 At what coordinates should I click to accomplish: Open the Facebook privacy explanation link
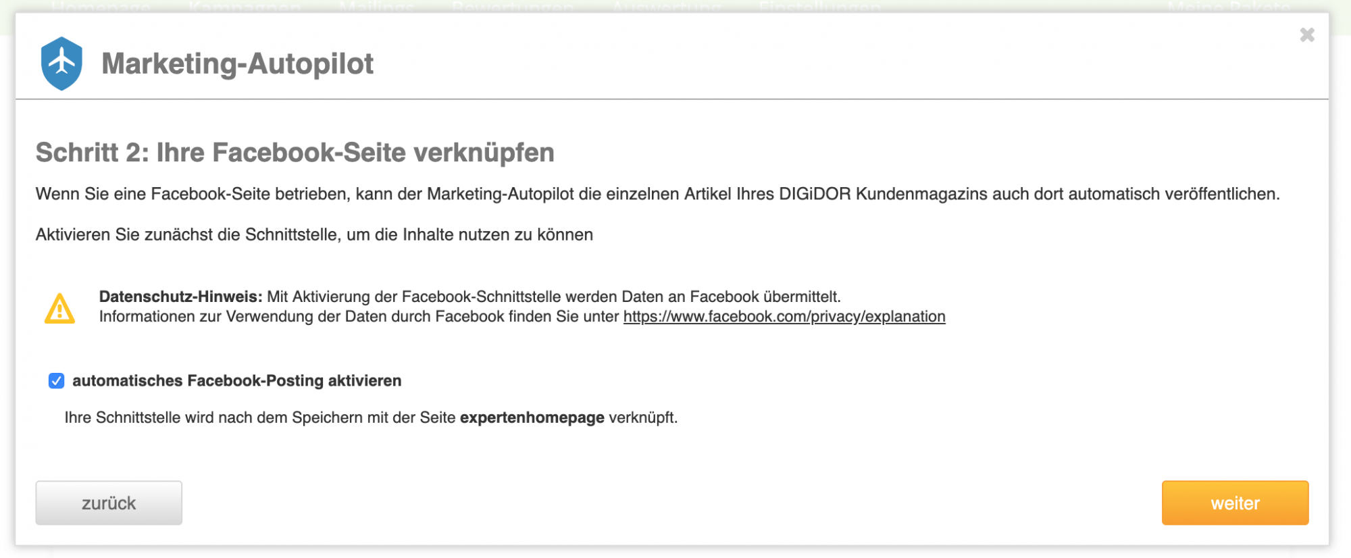[x=784, y=317]
